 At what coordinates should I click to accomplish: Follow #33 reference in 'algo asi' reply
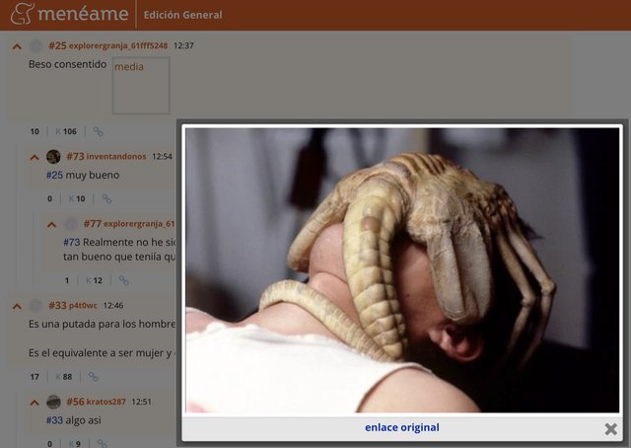(x=55, y=420)
